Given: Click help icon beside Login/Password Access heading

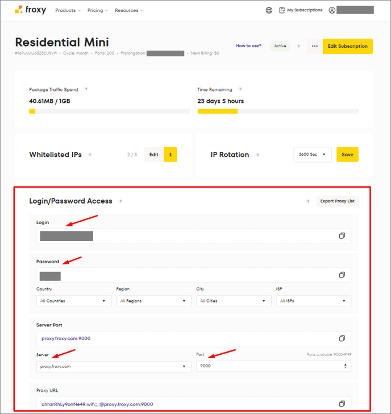Looking at the screenshot, I should [120, 201].
